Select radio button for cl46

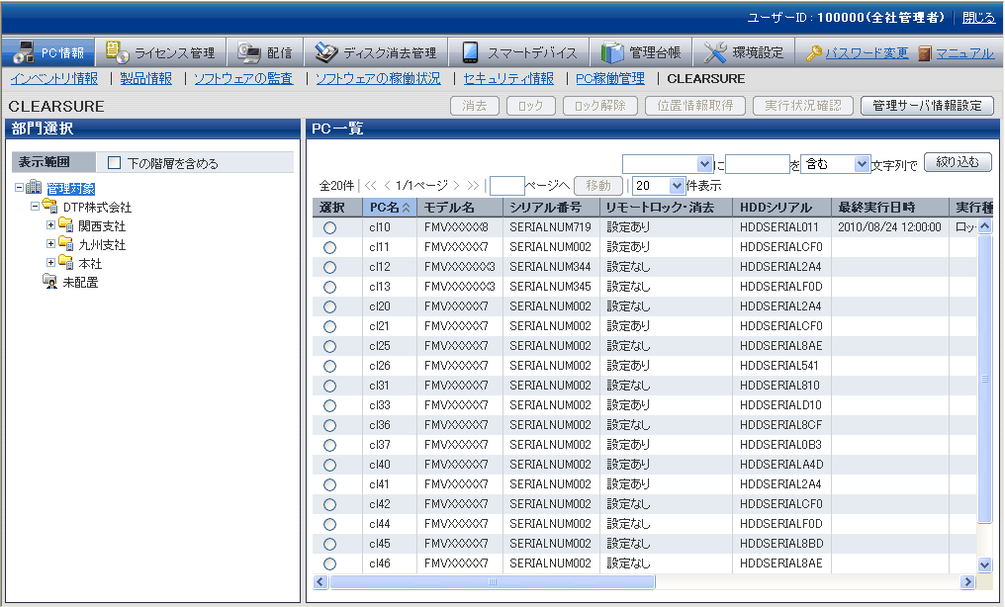click(x=329, y=564)
